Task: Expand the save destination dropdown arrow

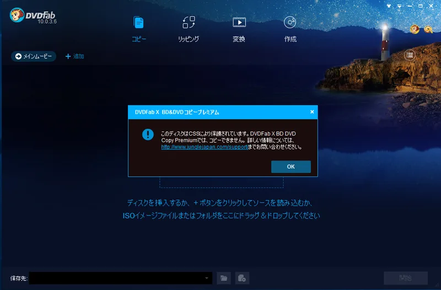Action: point(207,278)
